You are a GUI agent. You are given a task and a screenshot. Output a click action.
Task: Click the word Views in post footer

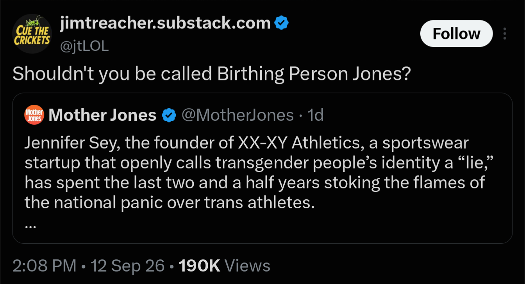[248, 266]
